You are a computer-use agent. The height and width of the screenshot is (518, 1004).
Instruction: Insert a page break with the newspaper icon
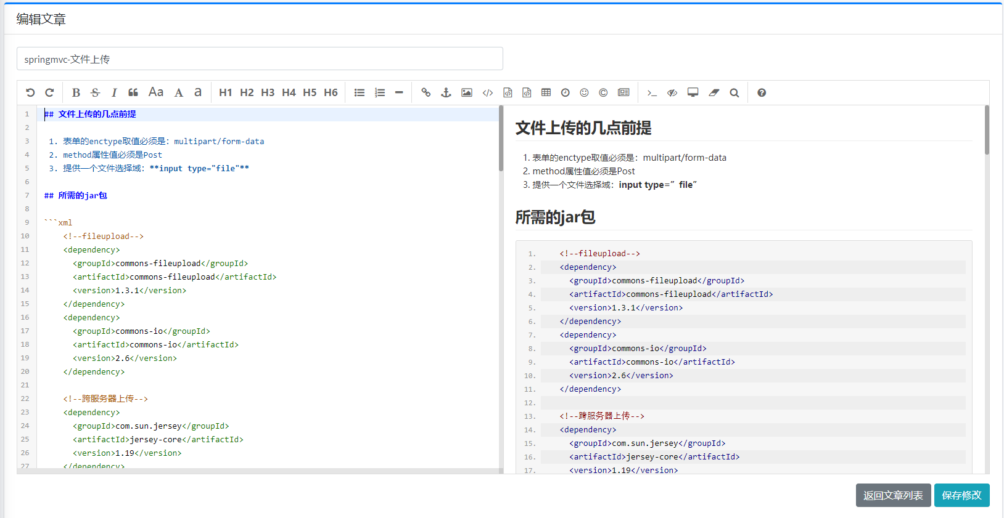[624, 92]
